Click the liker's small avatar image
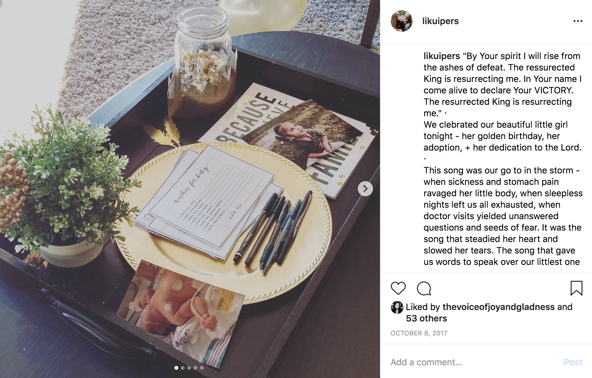The width and height of the screenshot is (592, 378). coord(397,307)
